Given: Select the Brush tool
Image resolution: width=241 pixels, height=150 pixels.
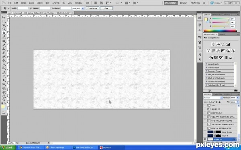Looking at the screenshot, I should 4,45.
